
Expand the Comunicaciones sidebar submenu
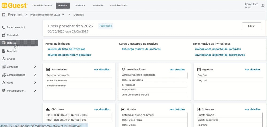coord(35,75)
